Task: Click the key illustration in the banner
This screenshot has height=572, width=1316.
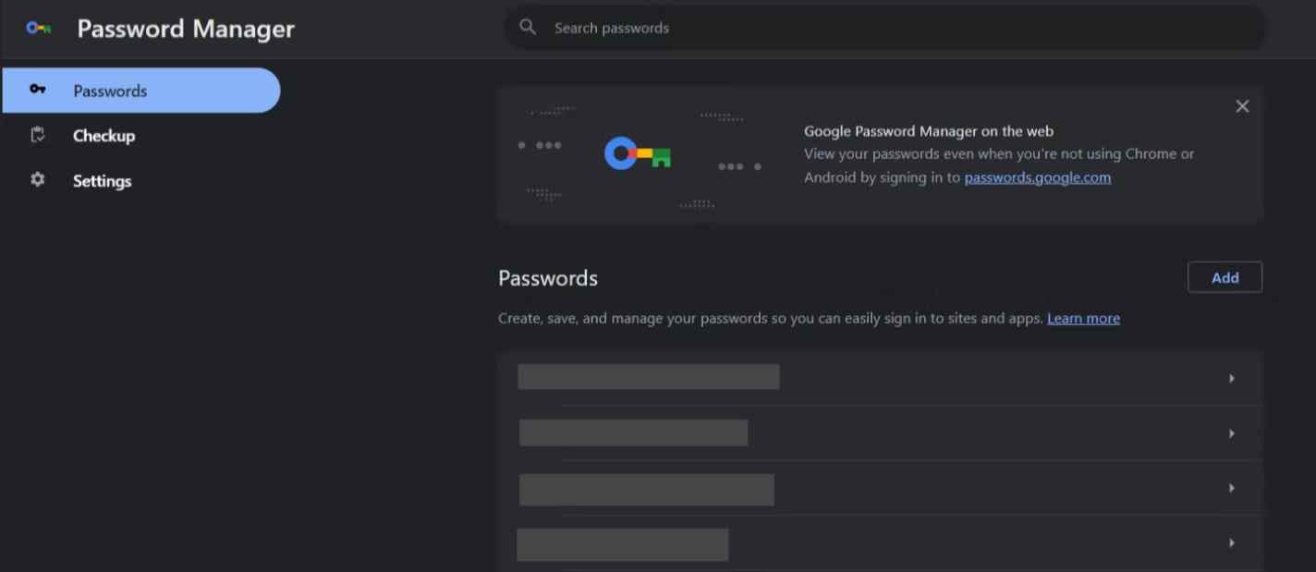Action: coord(637,152)
